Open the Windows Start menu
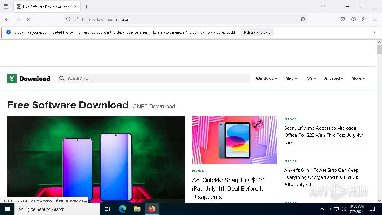The image size is (382, 215). [7, 209]
